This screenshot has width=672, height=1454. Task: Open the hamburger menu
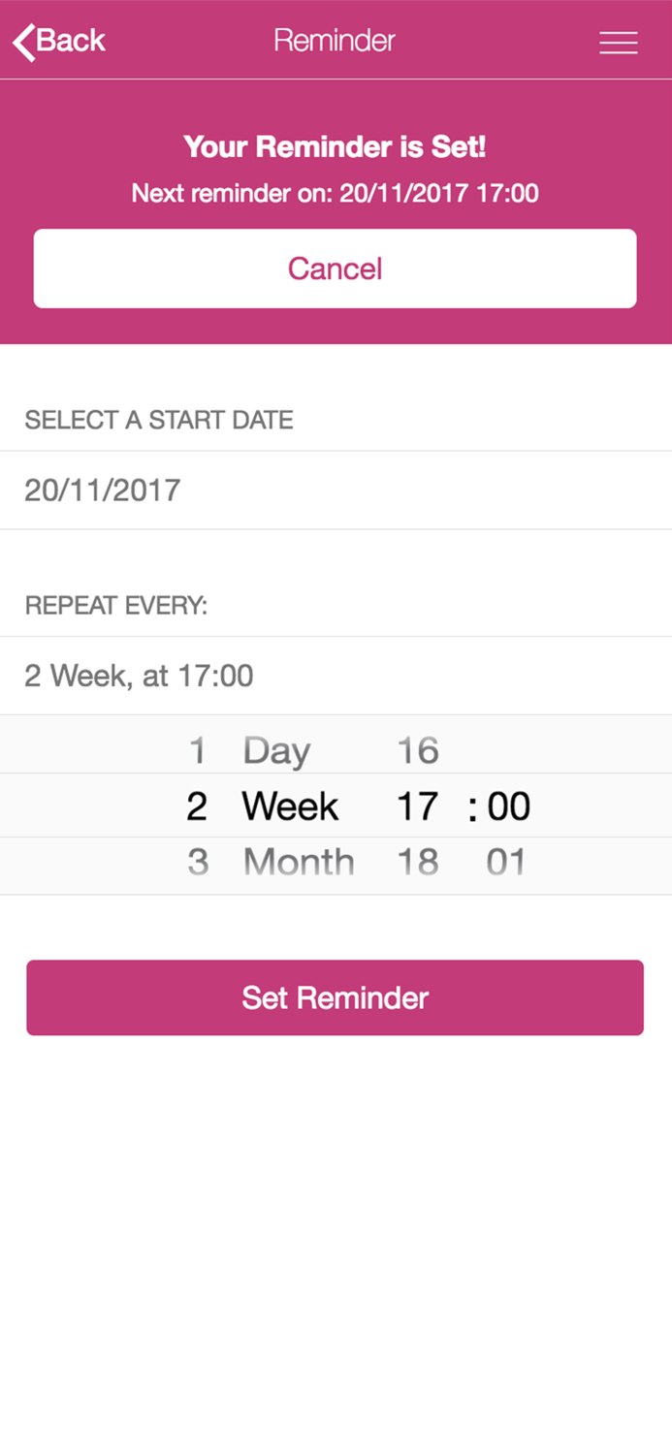click(618, 43)
